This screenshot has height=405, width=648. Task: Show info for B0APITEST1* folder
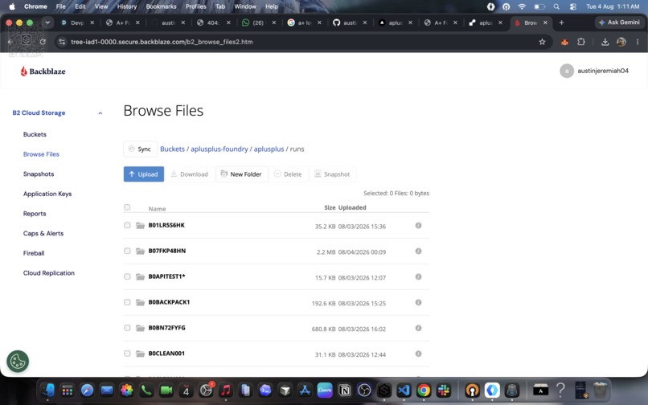pyautogui.click(x=418, y=277)
